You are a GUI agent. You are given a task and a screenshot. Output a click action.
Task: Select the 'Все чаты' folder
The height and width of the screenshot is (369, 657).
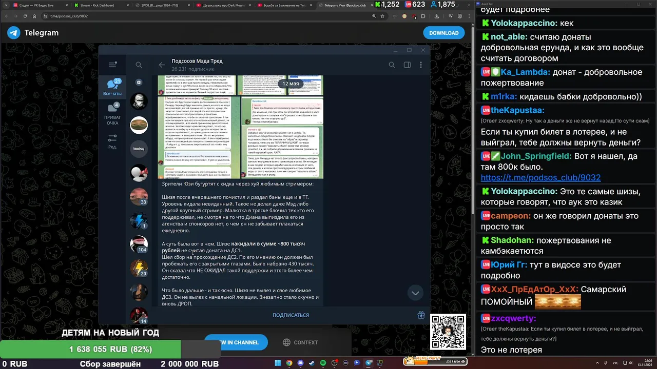click(112, 88)
